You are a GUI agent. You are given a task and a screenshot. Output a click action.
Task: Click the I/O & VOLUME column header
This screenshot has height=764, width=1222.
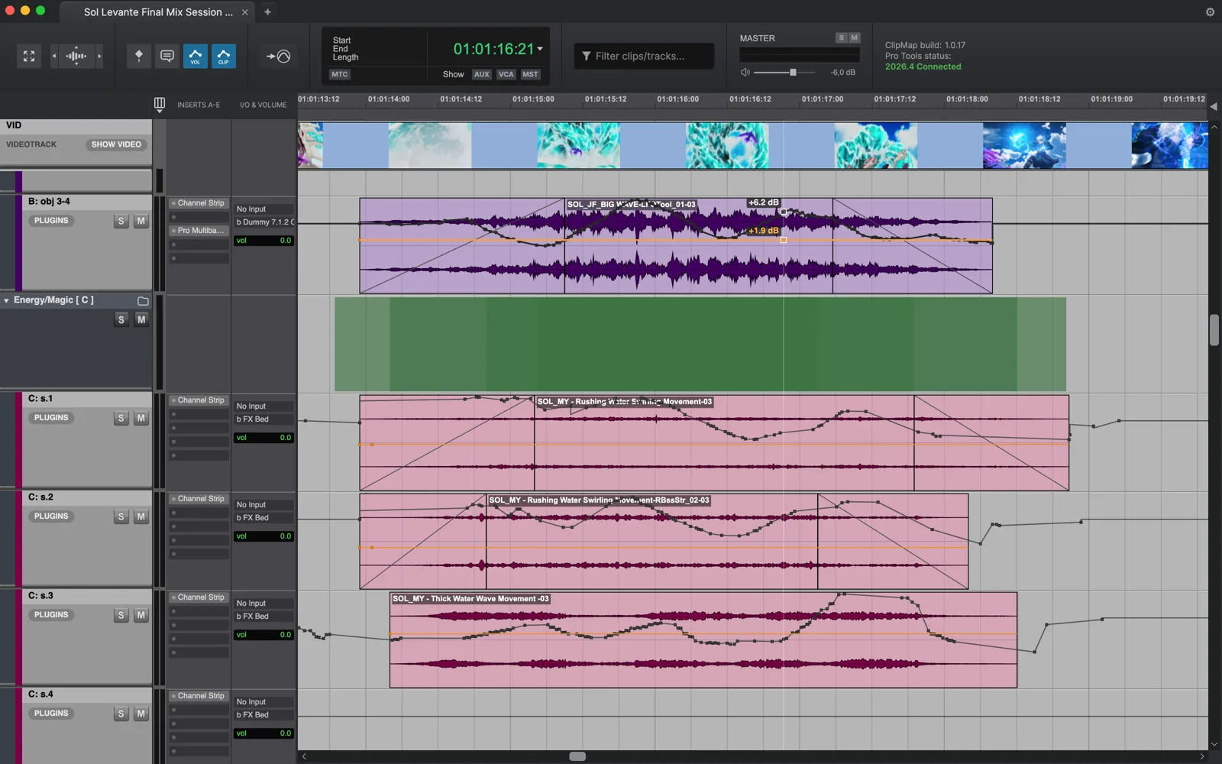pyautogui.click(x=263, y=105)
